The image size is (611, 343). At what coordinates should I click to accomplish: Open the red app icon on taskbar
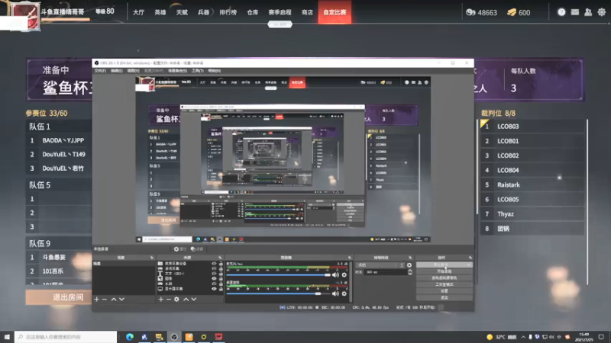218,337
